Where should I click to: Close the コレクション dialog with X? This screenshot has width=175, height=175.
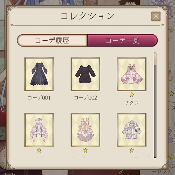point(156,16)
